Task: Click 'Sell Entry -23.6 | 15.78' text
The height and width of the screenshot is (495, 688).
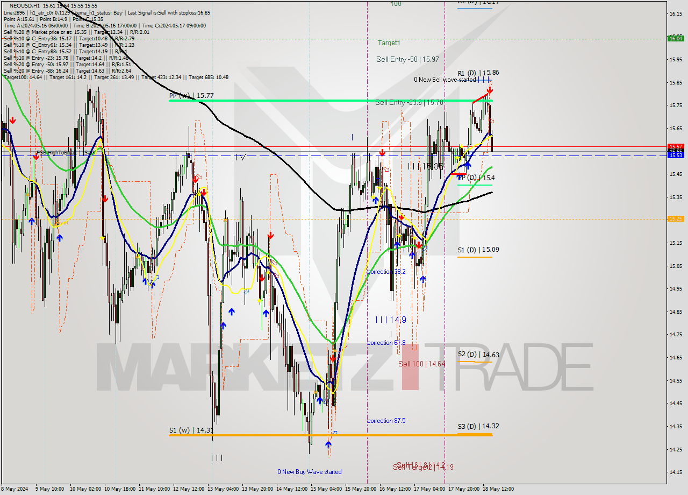Action: tap(409, 102)
